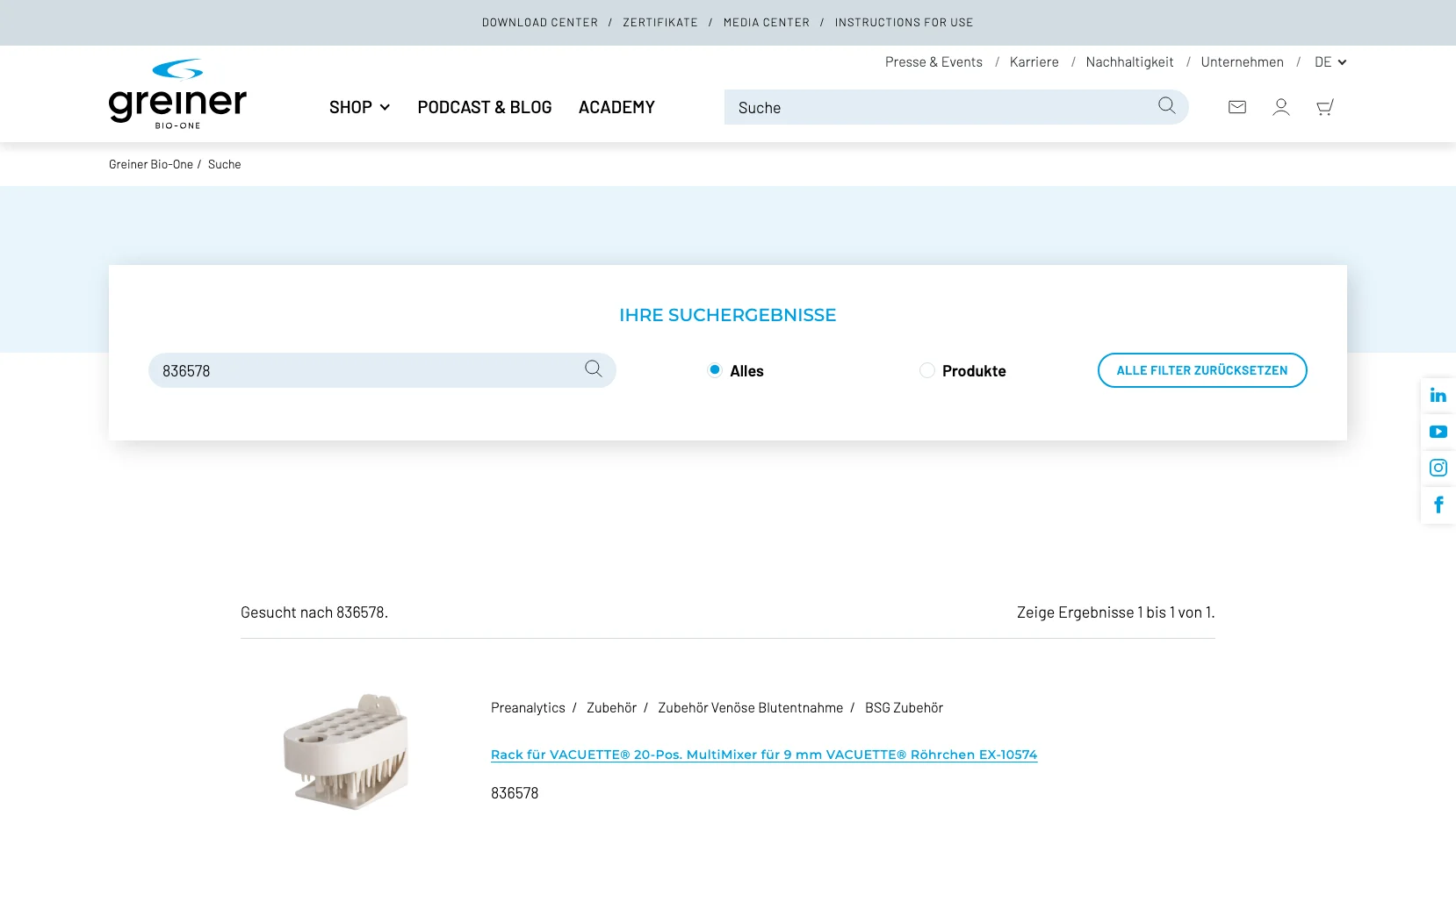Open PODCAST & BLOG menu item
The height and width of the screenshot is (909, 1456).
tap(485, 107)
